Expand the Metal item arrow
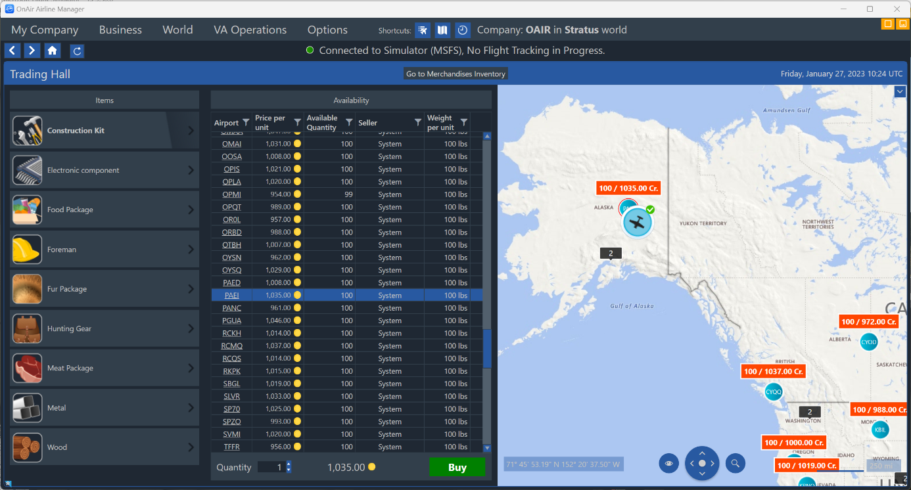The width and height of the screenshot is (911, 490). click(191, 408)
